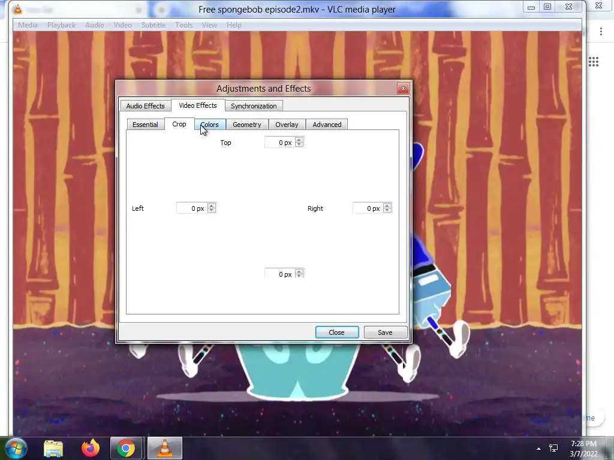Viewport: 614px width, 460px height.
Task: Close the VLC media player window
Action: pos(568,7)
